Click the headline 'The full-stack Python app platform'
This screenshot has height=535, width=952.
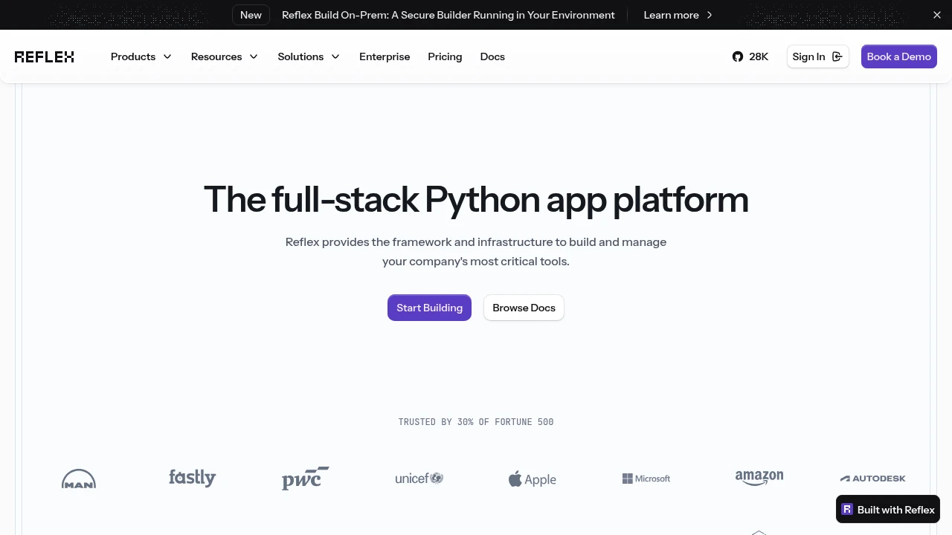tap(476, 200)
